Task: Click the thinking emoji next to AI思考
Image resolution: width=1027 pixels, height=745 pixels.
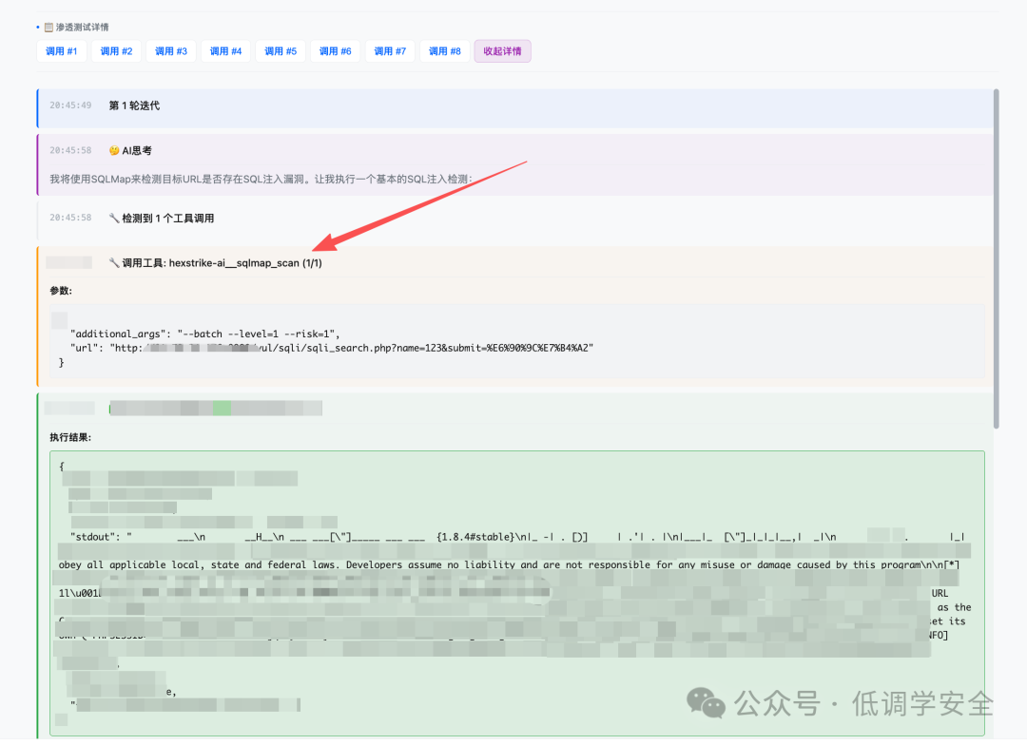Action: (x=114, y=150)
